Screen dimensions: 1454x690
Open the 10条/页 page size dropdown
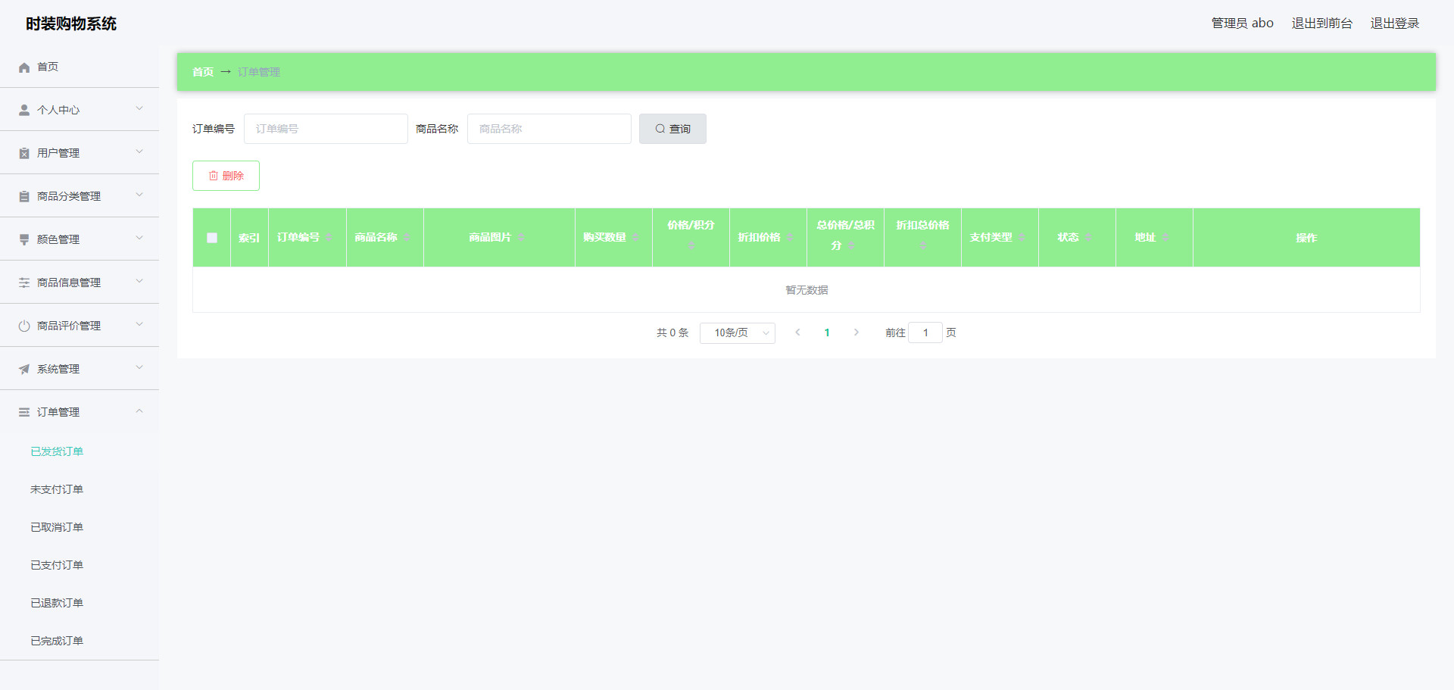[738, 333]
